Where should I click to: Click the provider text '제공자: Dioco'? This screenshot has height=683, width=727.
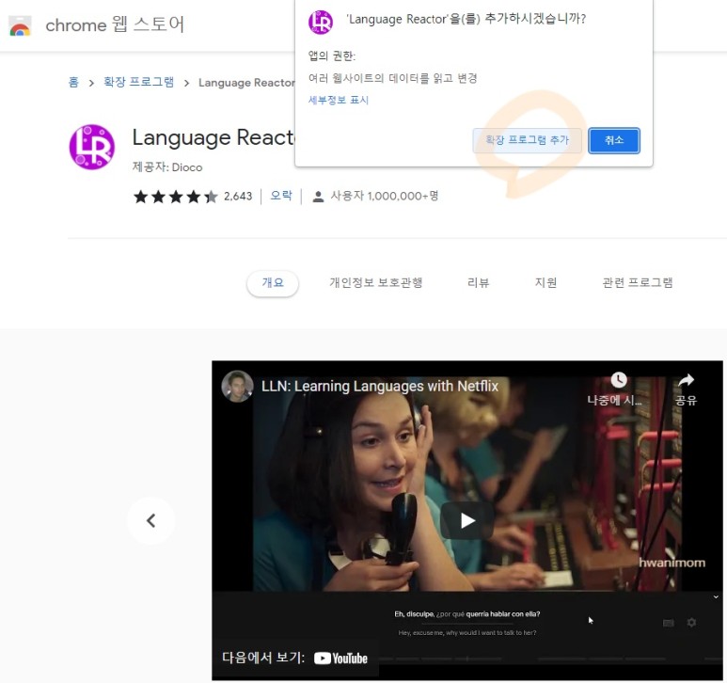coord(167,167)
